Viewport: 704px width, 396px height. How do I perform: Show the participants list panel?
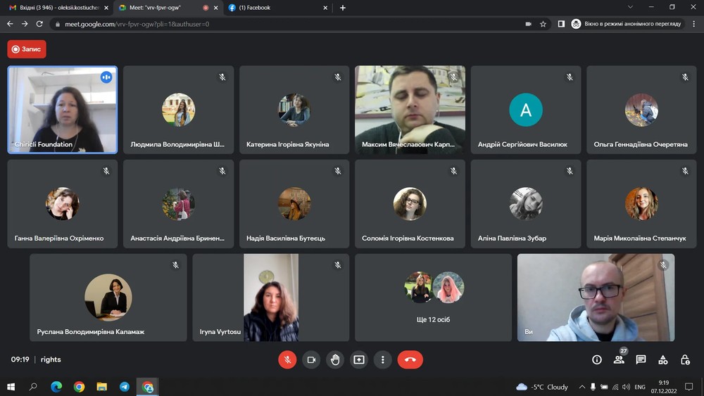pyautogui.click(x=619, y=359)
